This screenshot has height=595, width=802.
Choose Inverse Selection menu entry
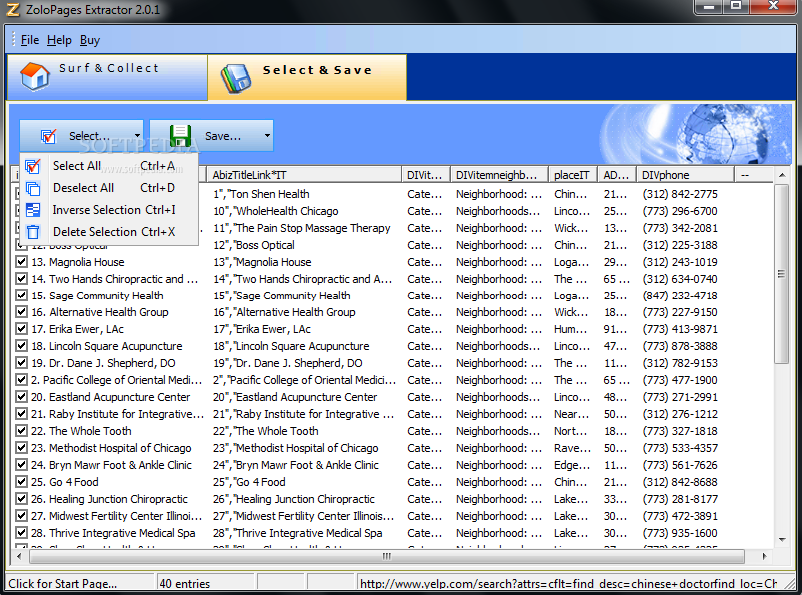click(109, 210)
